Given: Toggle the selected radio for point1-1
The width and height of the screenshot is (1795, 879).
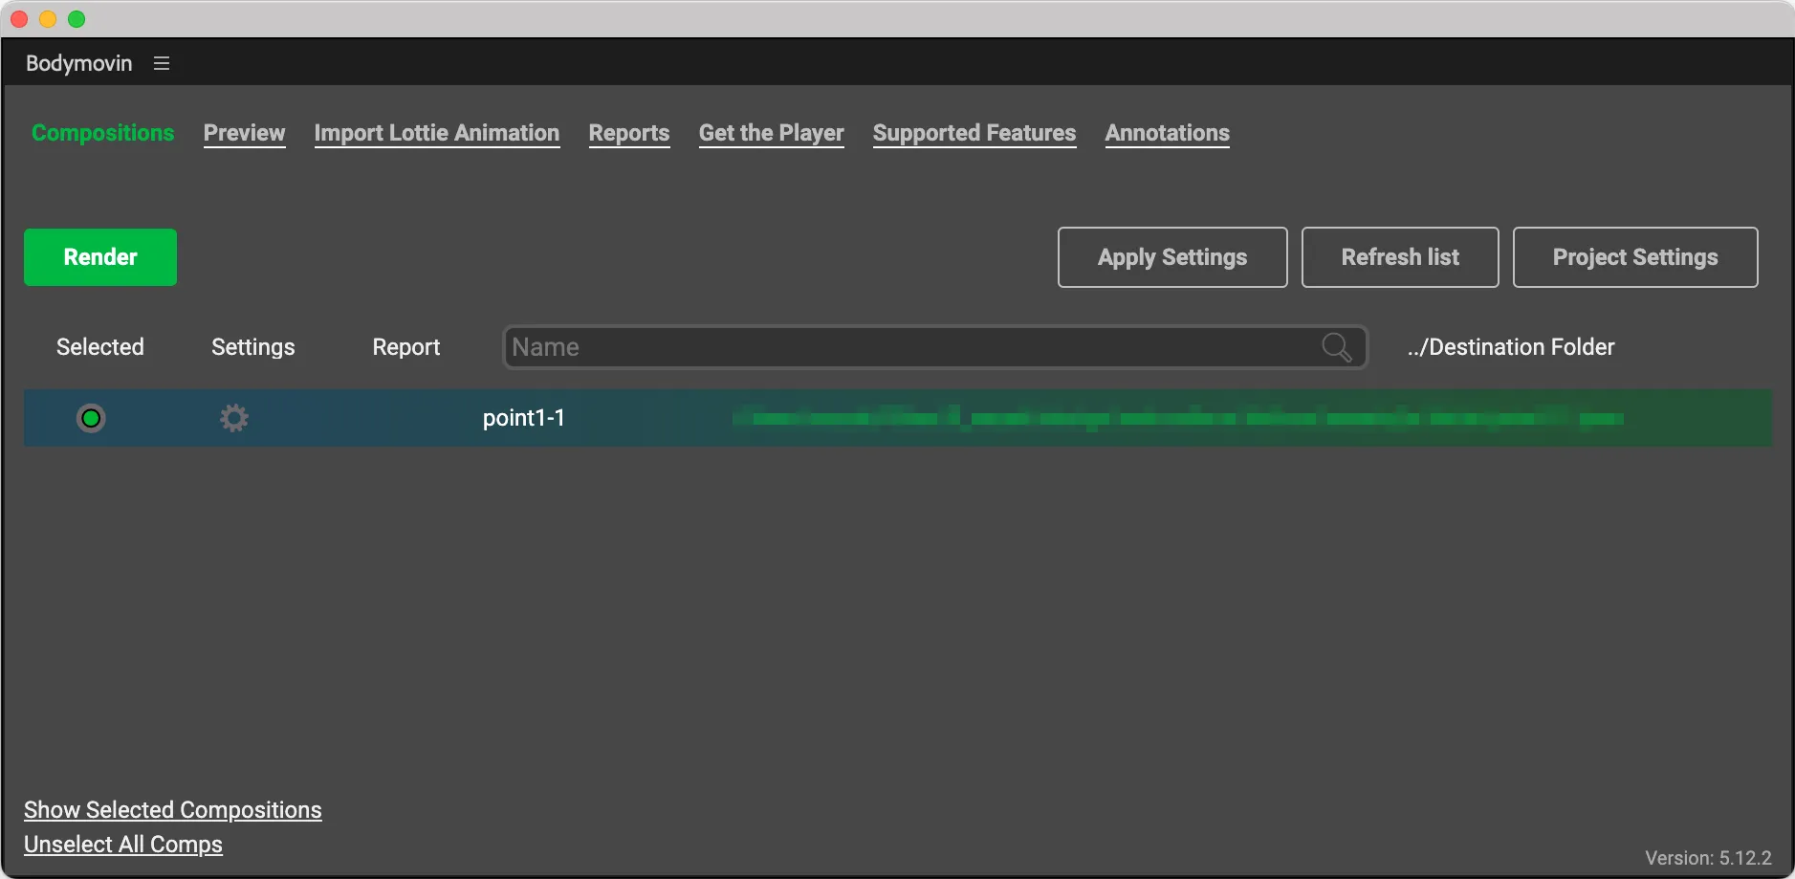Looking at the screenshot, I should point(91,418).
